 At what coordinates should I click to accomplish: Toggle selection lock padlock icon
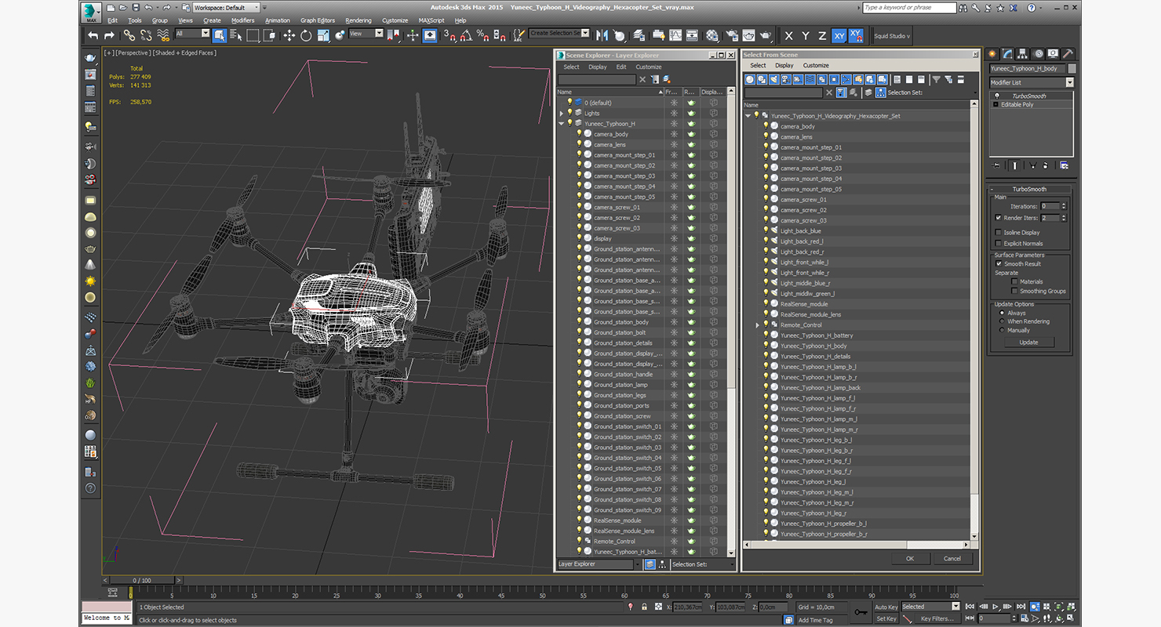coord(644,607)
